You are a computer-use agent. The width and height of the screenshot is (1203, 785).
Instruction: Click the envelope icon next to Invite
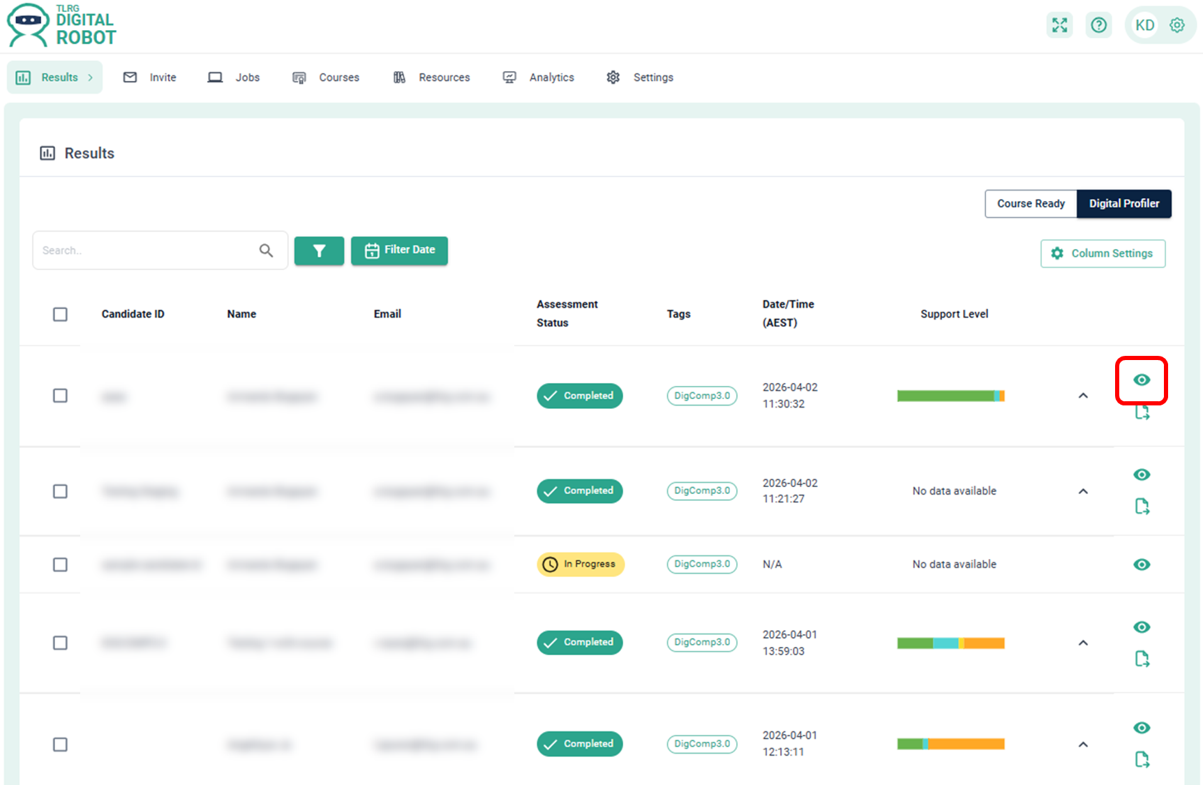tap(130, 77)
